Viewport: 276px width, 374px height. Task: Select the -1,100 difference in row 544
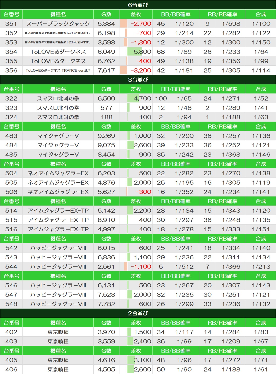pos(141,266)
